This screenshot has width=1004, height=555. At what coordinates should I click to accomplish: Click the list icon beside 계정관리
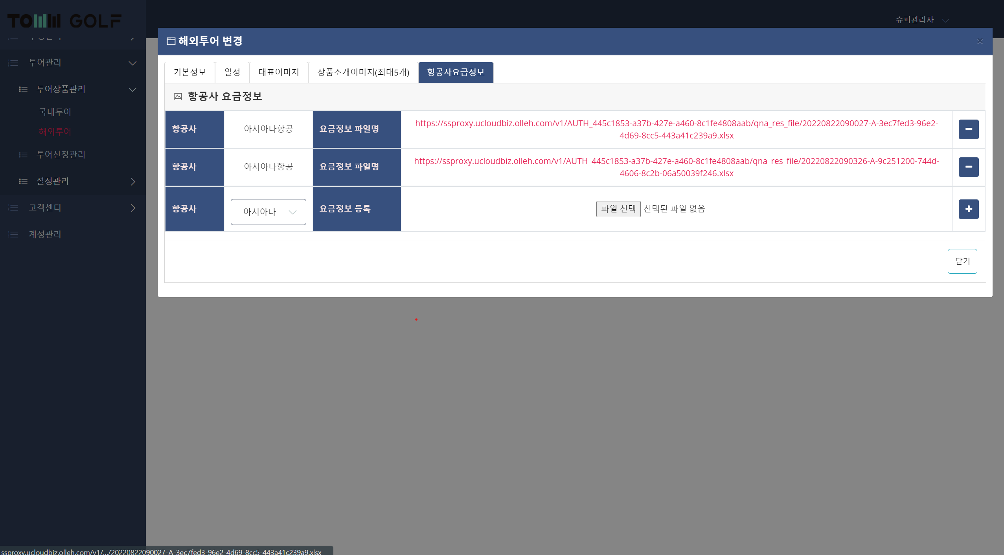coord(13,234)
